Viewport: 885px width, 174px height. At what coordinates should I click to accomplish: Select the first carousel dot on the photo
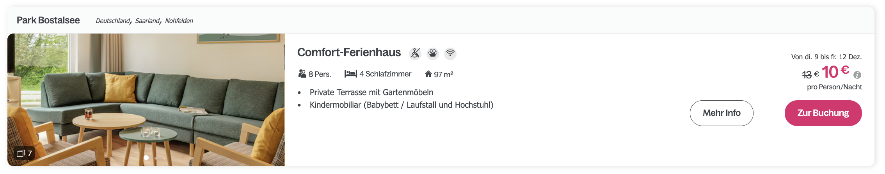pos(146,158)
